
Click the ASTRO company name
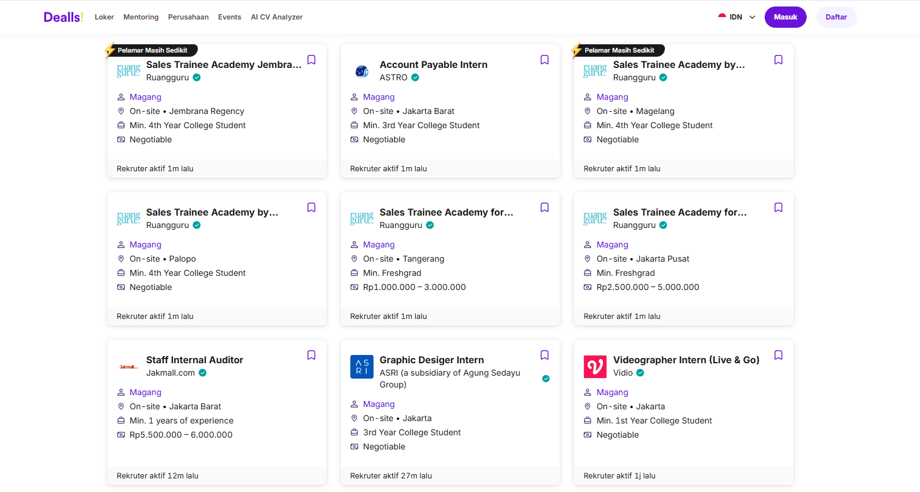(x=393, y=77)
